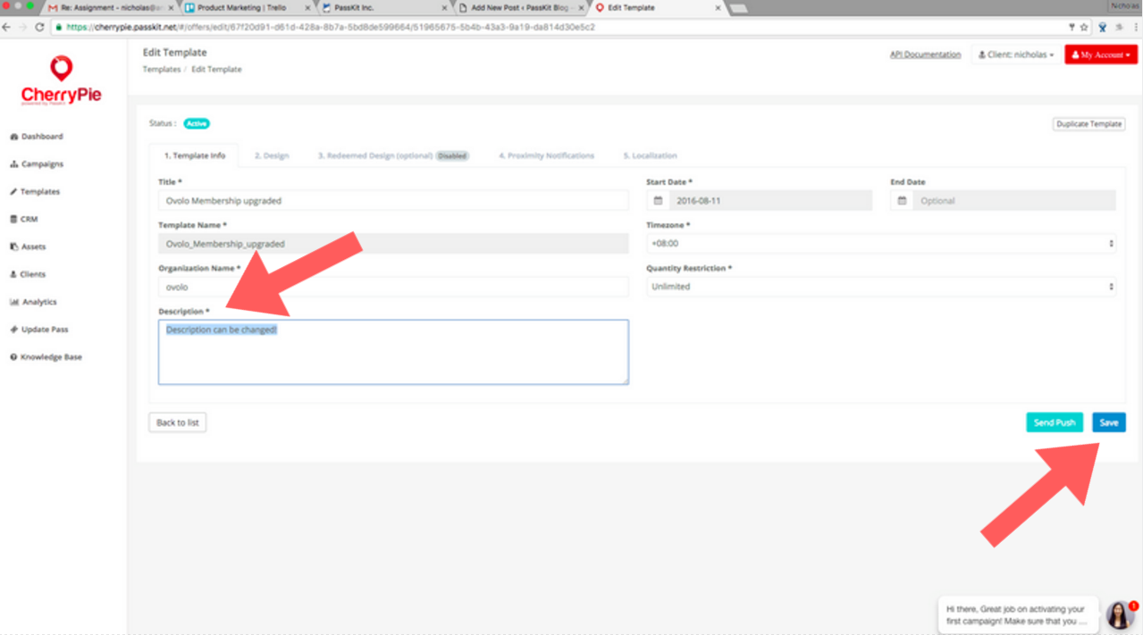Click the CherryPie logo
The height and width of the screenshot is (635, 1143).
(x=62, y=81)
